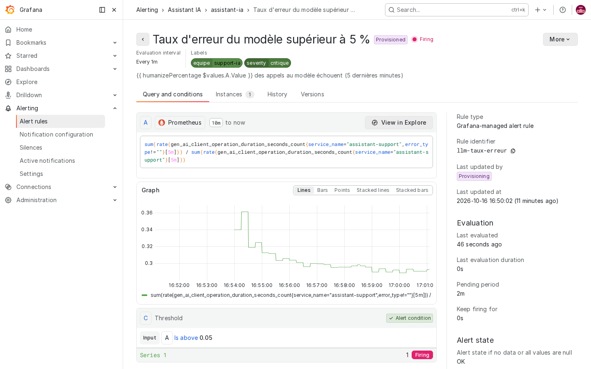Open Notification configuration in sidebar
Screen dimensions: 591x369
point(56,134)
